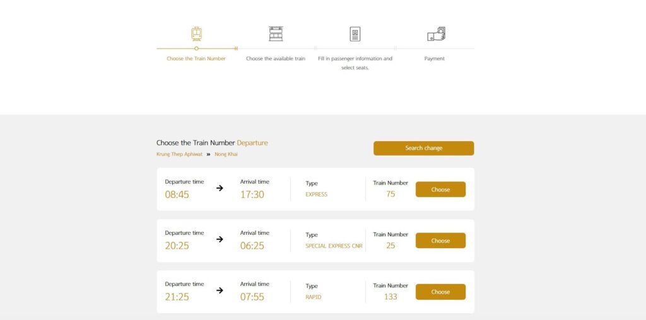This screenshot has width=646, height=320.
Task: Select the Choose the Train Number step
Action: [196, 59]
